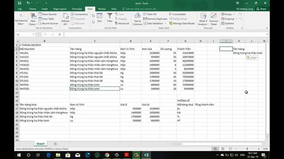Image resolution: width=284 pixels, height=159 pixels.
Task: Click Show Queries
Action: [x=47, y=14]
